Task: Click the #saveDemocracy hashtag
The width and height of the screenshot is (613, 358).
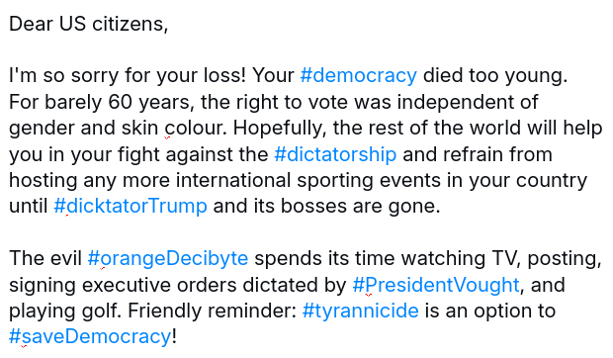Action: point(90,336)
